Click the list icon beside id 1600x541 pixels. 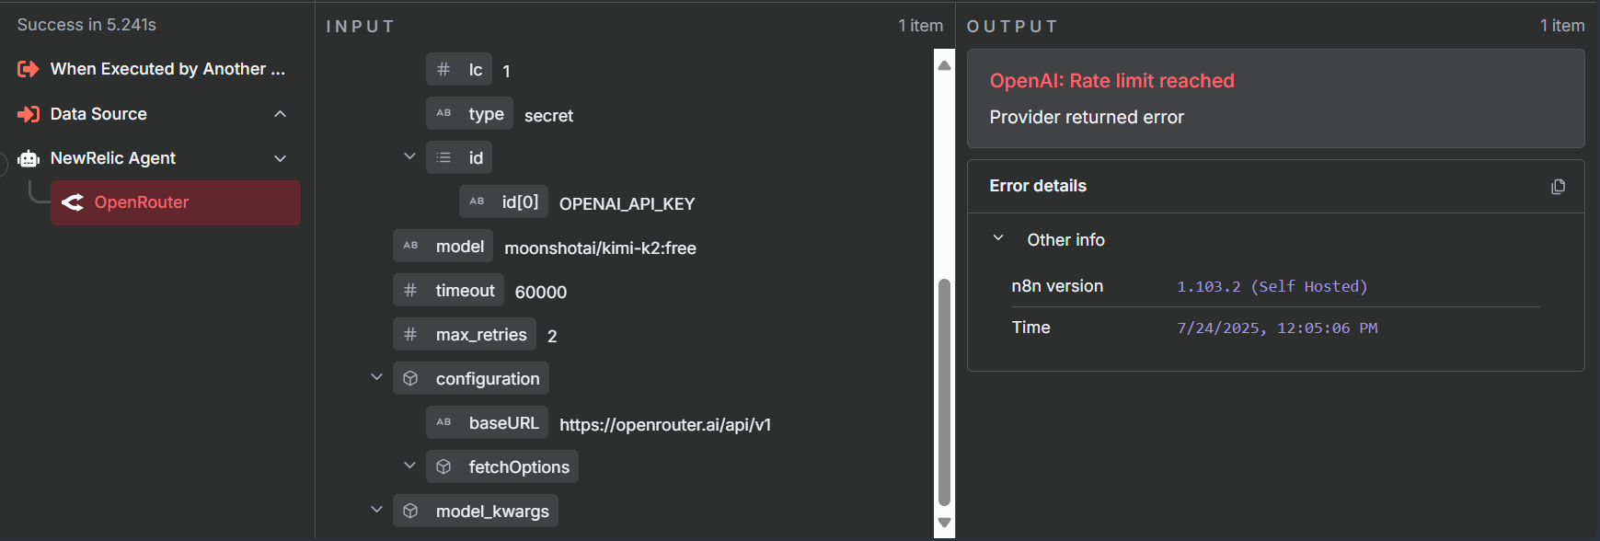pyautogui.click(x=443, y=157)
